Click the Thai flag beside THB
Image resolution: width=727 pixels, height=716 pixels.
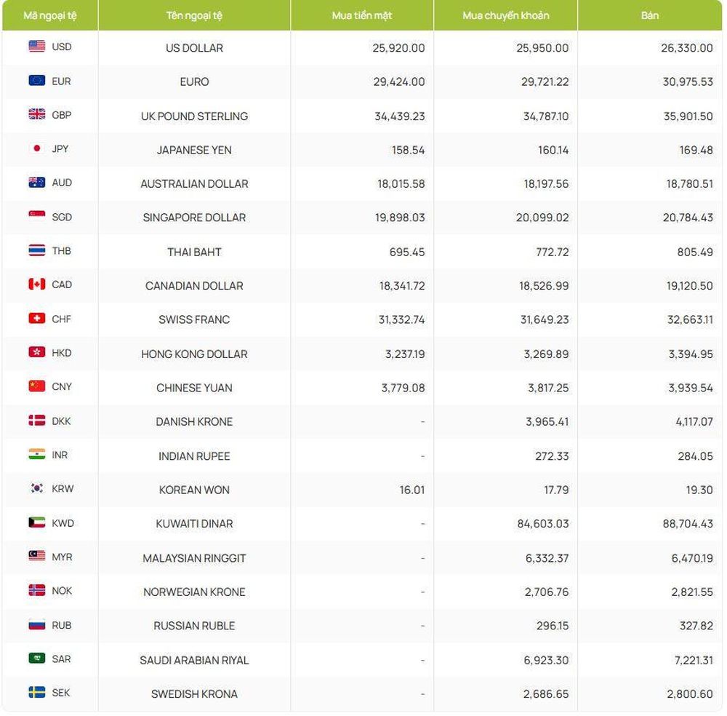click(x=36, y=250)
